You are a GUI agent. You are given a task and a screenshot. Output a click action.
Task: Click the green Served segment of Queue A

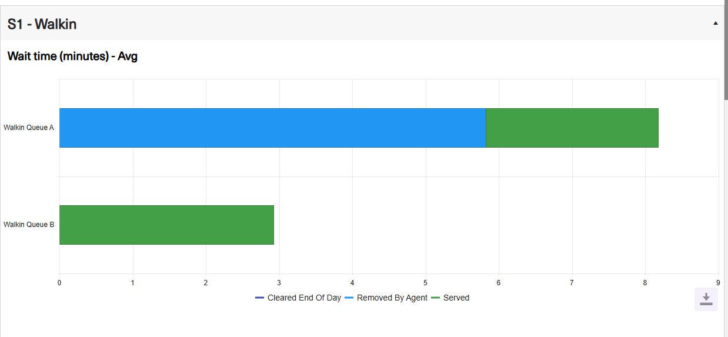click(x=572, y=128)
